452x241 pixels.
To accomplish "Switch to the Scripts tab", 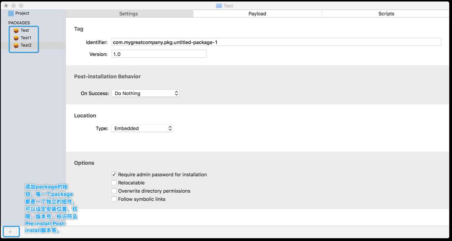I will (386, 14).
